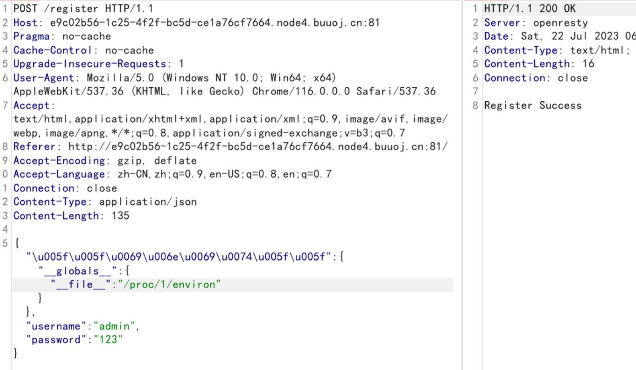636x370 pixels.
Task: Click the 'Upgrade-Insecure-Requests' header name
Action: (x=90, y=64)
